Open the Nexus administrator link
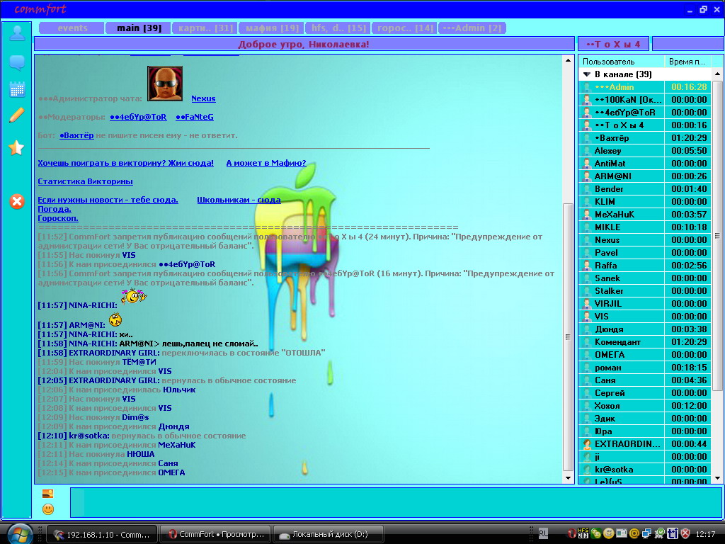Screen dimensions: 725x544 tap(203, 98)
